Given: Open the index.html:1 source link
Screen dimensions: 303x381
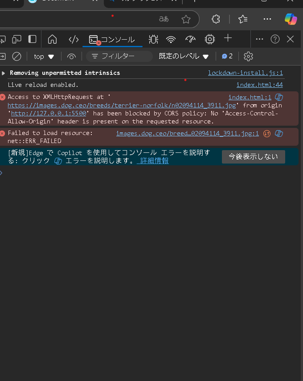Looking at the screenshot, I should click(250, 98).
